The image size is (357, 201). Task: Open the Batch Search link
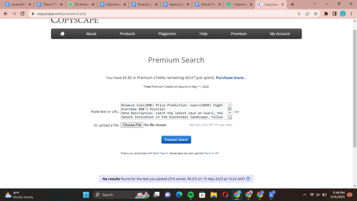(x=160, y=154)
